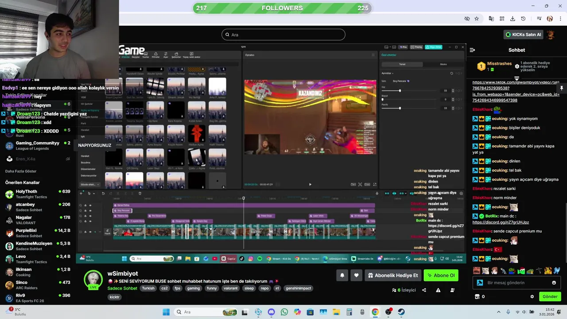
Task: Click Abonelik Hediye Et button
Action: click(x=393, y=275)
